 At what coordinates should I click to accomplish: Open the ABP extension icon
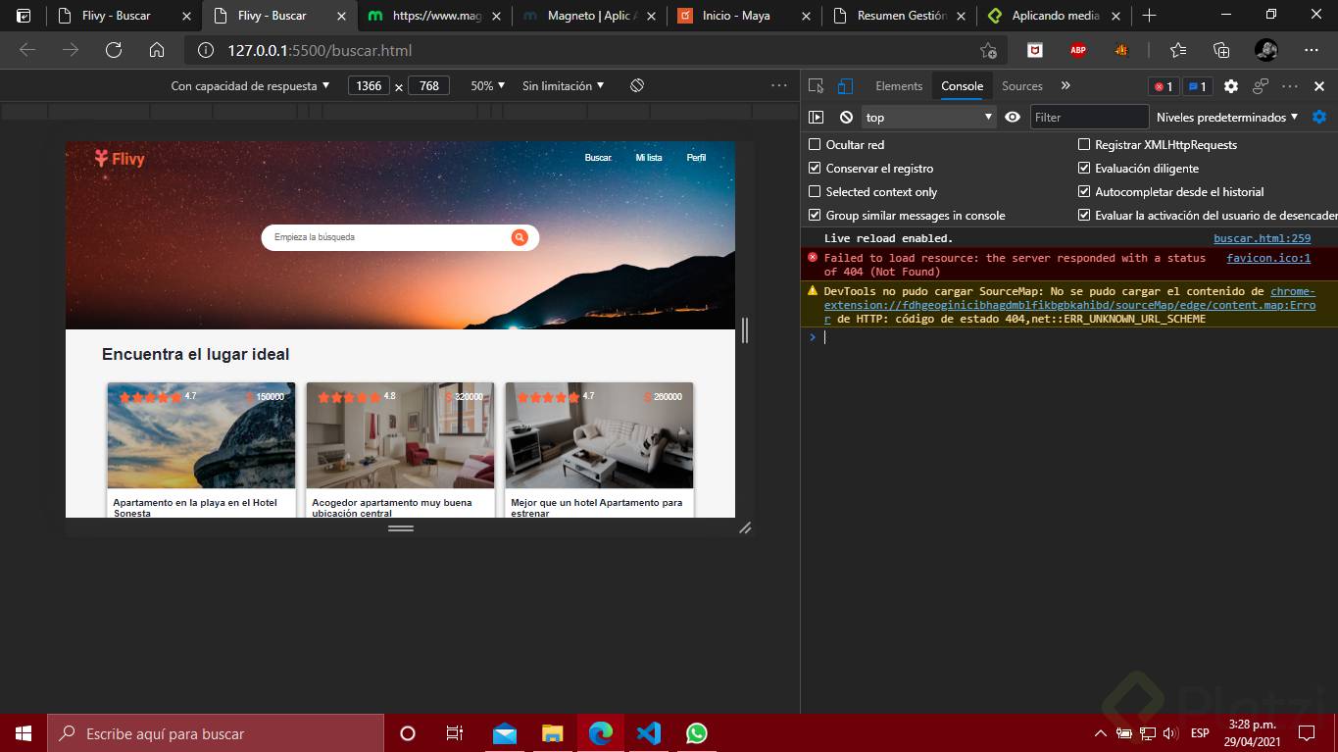pyautogui.click(x=1077, y=50)
